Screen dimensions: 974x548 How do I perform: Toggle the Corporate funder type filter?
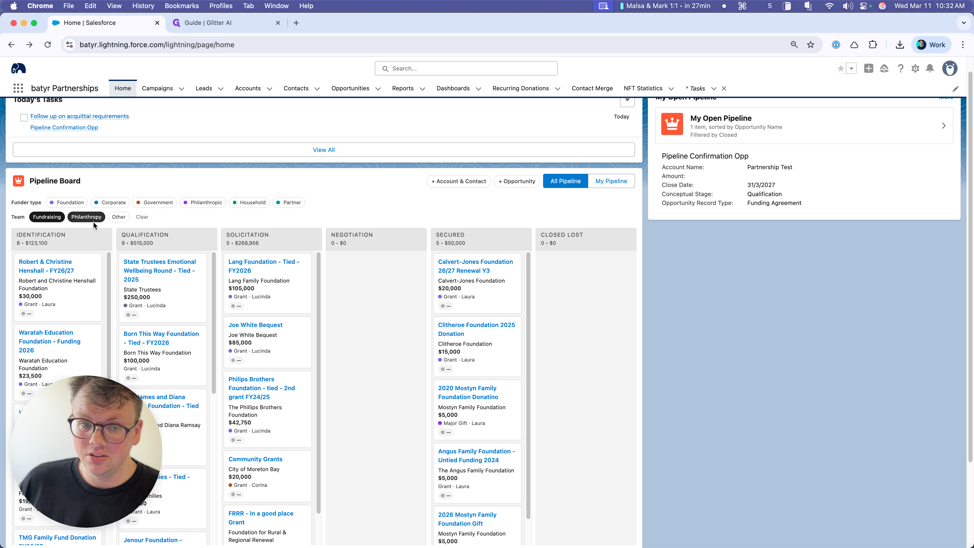point(110,202)
